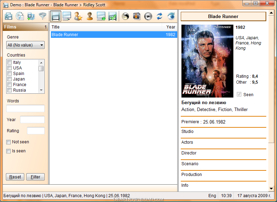The height and width of the screenshot is (202, 277).
Task: Tick the Russia country checkbox
Action: (10, 90)
